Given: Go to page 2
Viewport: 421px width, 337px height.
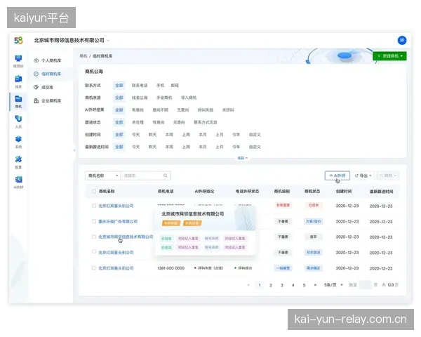Looking at the screenshot, I should point(271,285).
